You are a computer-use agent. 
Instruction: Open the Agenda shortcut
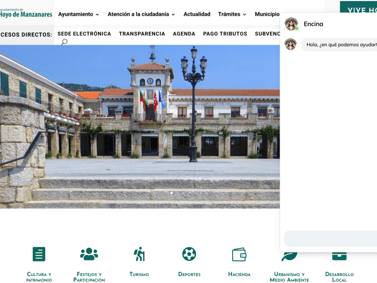184,33
